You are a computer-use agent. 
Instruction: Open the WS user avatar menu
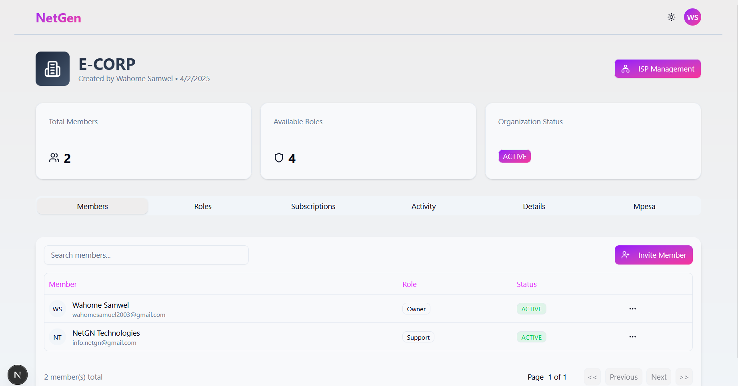pyautogui.click(x=692, y=17)
